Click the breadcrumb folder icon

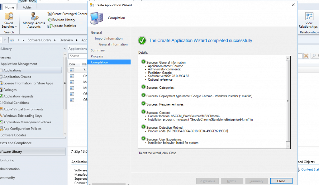pos(12,40)
